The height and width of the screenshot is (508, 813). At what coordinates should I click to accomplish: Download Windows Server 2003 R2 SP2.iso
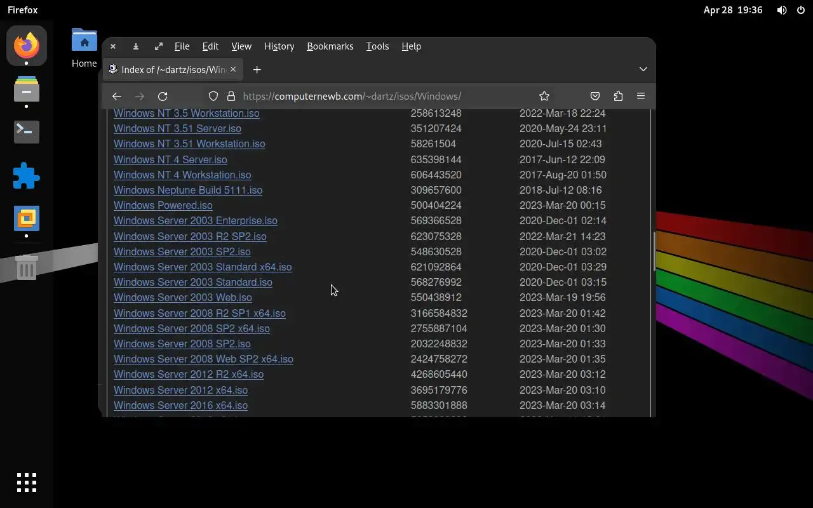tap(190, 237)
